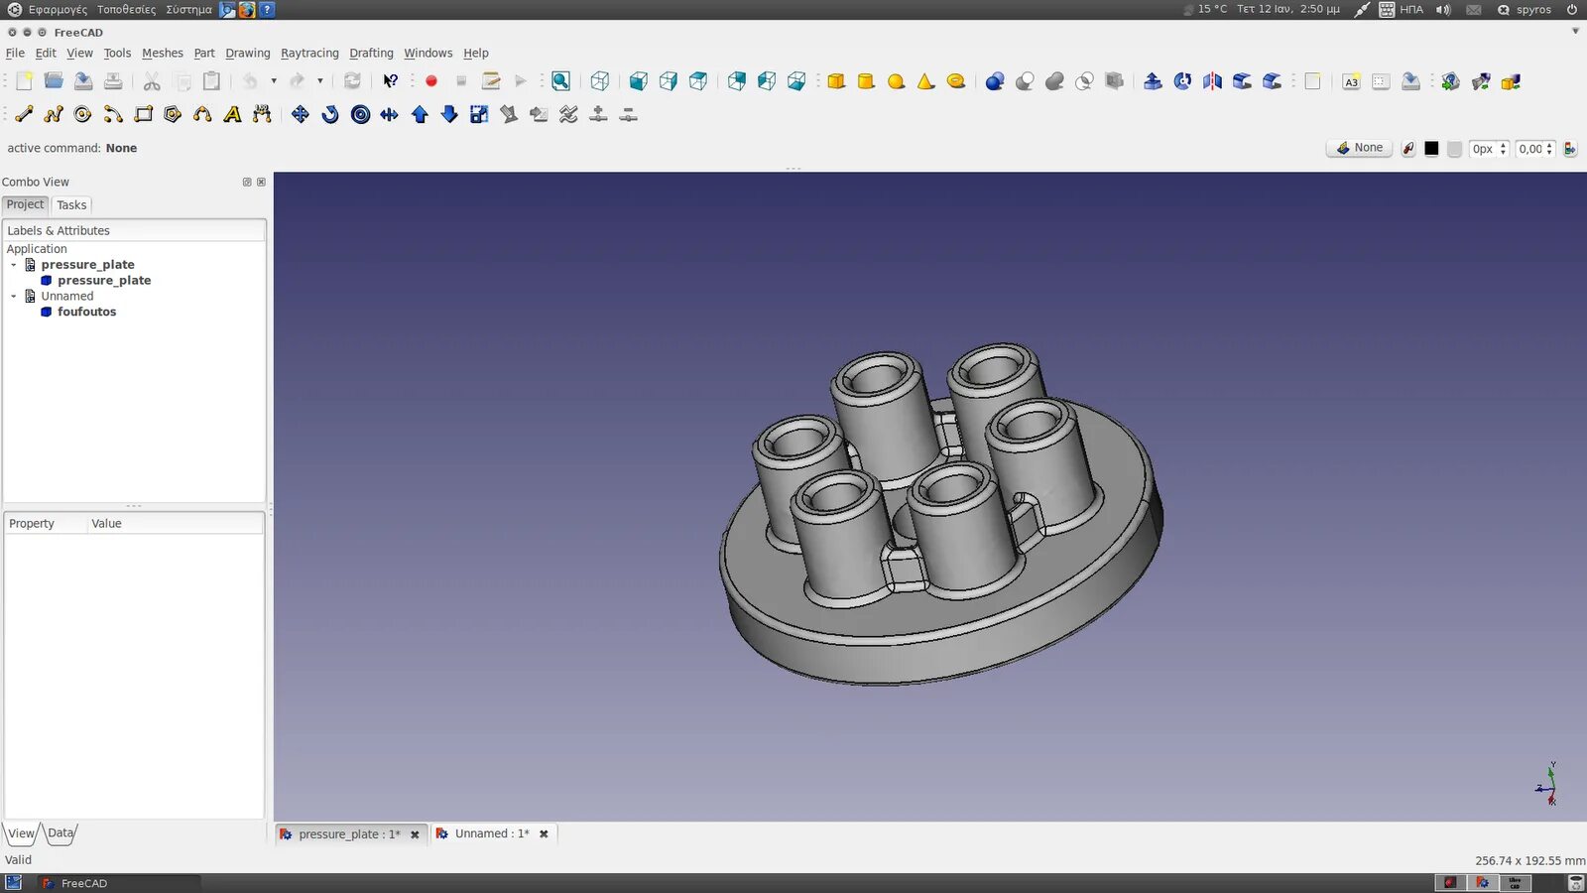Switch to the Data property tab

(x=61, y=833)
